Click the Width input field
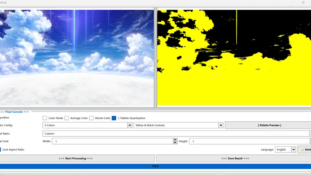Screen dimensions: 311x175 point(113,142)
